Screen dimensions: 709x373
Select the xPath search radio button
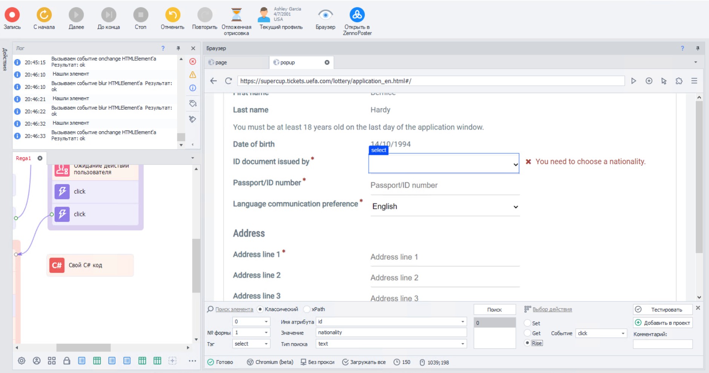(x=307, y=309)
